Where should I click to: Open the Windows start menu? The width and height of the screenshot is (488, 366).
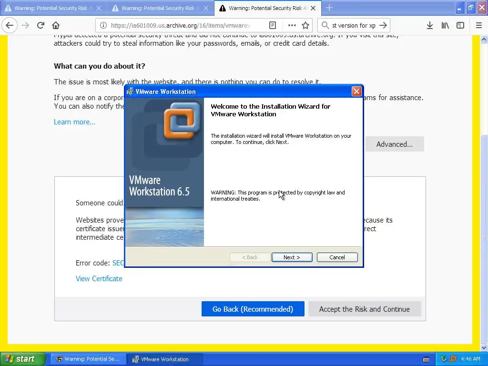(22, 359)
